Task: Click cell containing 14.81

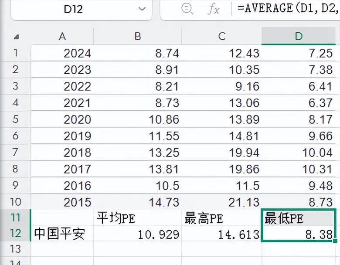Action: click(221, 136)
